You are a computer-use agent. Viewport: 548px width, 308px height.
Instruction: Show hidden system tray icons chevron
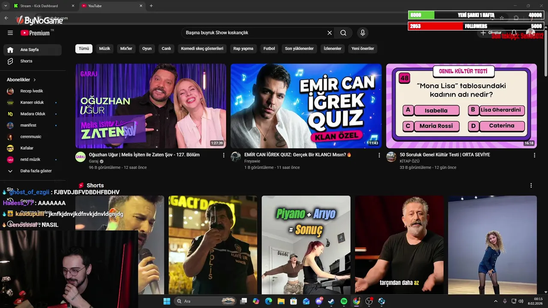click(496, 301)
